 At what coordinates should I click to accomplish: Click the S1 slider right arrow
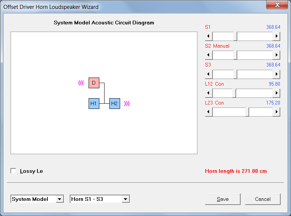276,36
